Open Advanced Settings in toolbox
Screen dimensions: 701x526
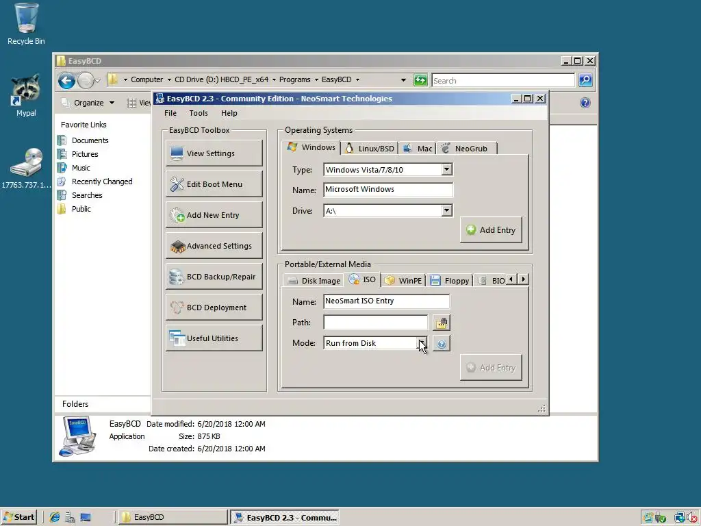click(x=214, y=246)
